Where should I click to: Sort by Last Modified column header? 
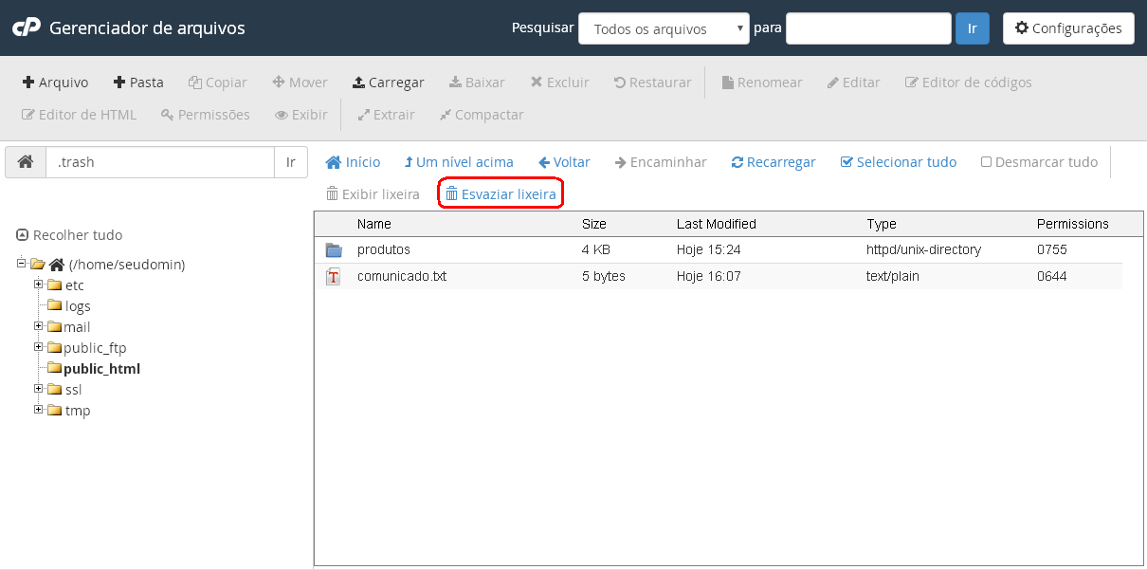click(x=717, y=224)
